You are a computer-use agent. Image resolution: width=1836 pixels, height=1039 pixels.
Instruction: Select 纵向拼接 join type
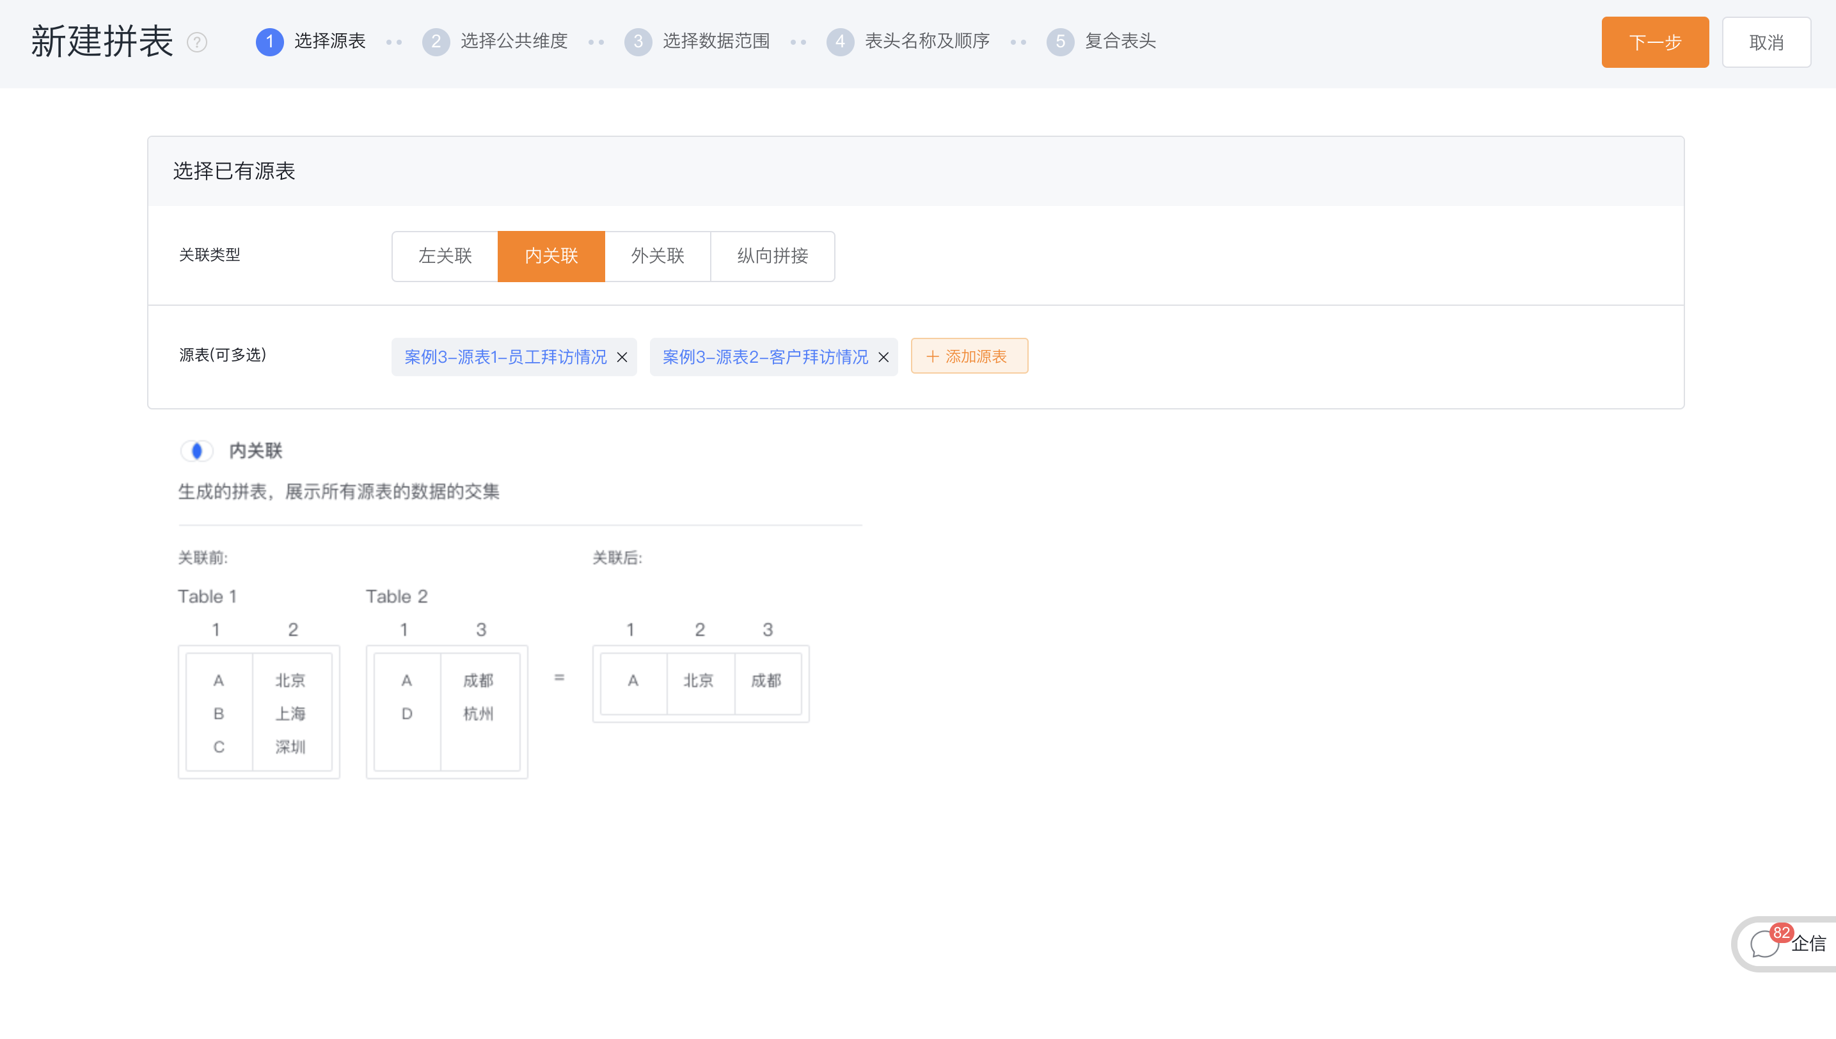[773, 256]
